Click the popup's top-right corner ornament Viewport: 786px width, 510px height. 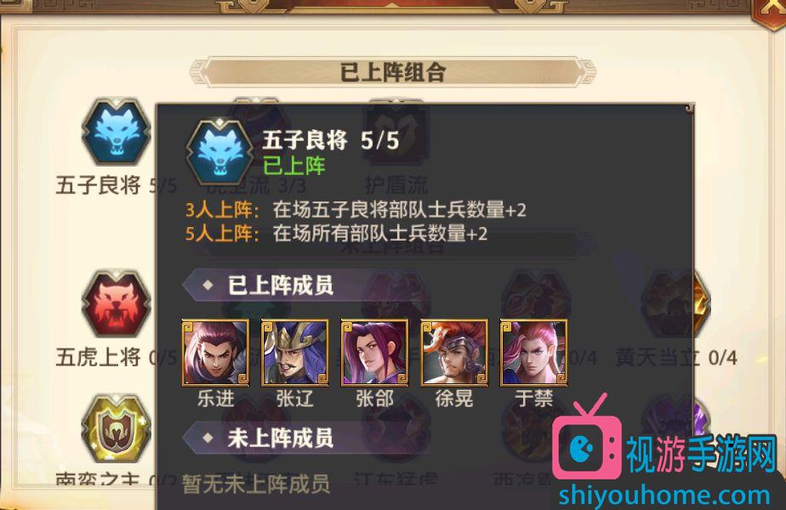[x=689, y=108]
